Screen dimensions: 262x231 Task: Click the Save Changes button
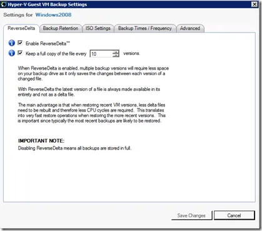[x=191, y=215]
